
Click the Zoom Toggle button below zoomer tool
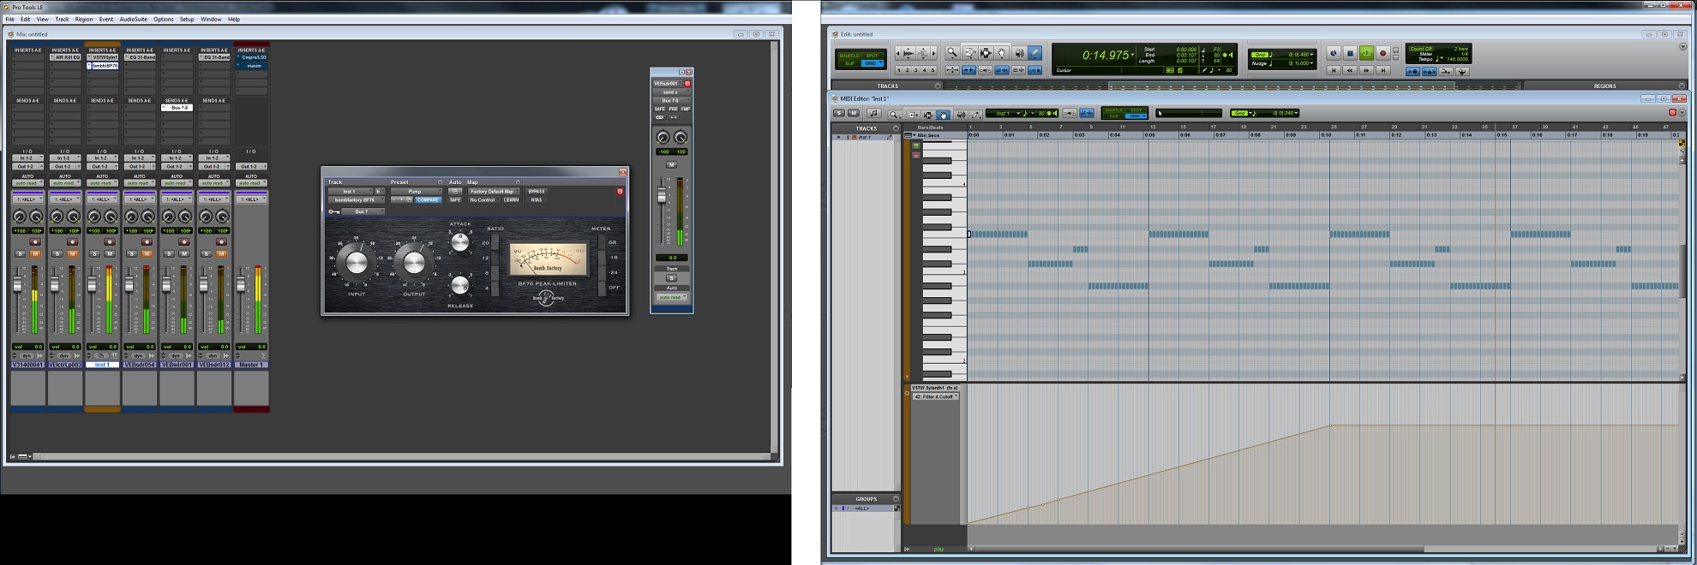952,70
